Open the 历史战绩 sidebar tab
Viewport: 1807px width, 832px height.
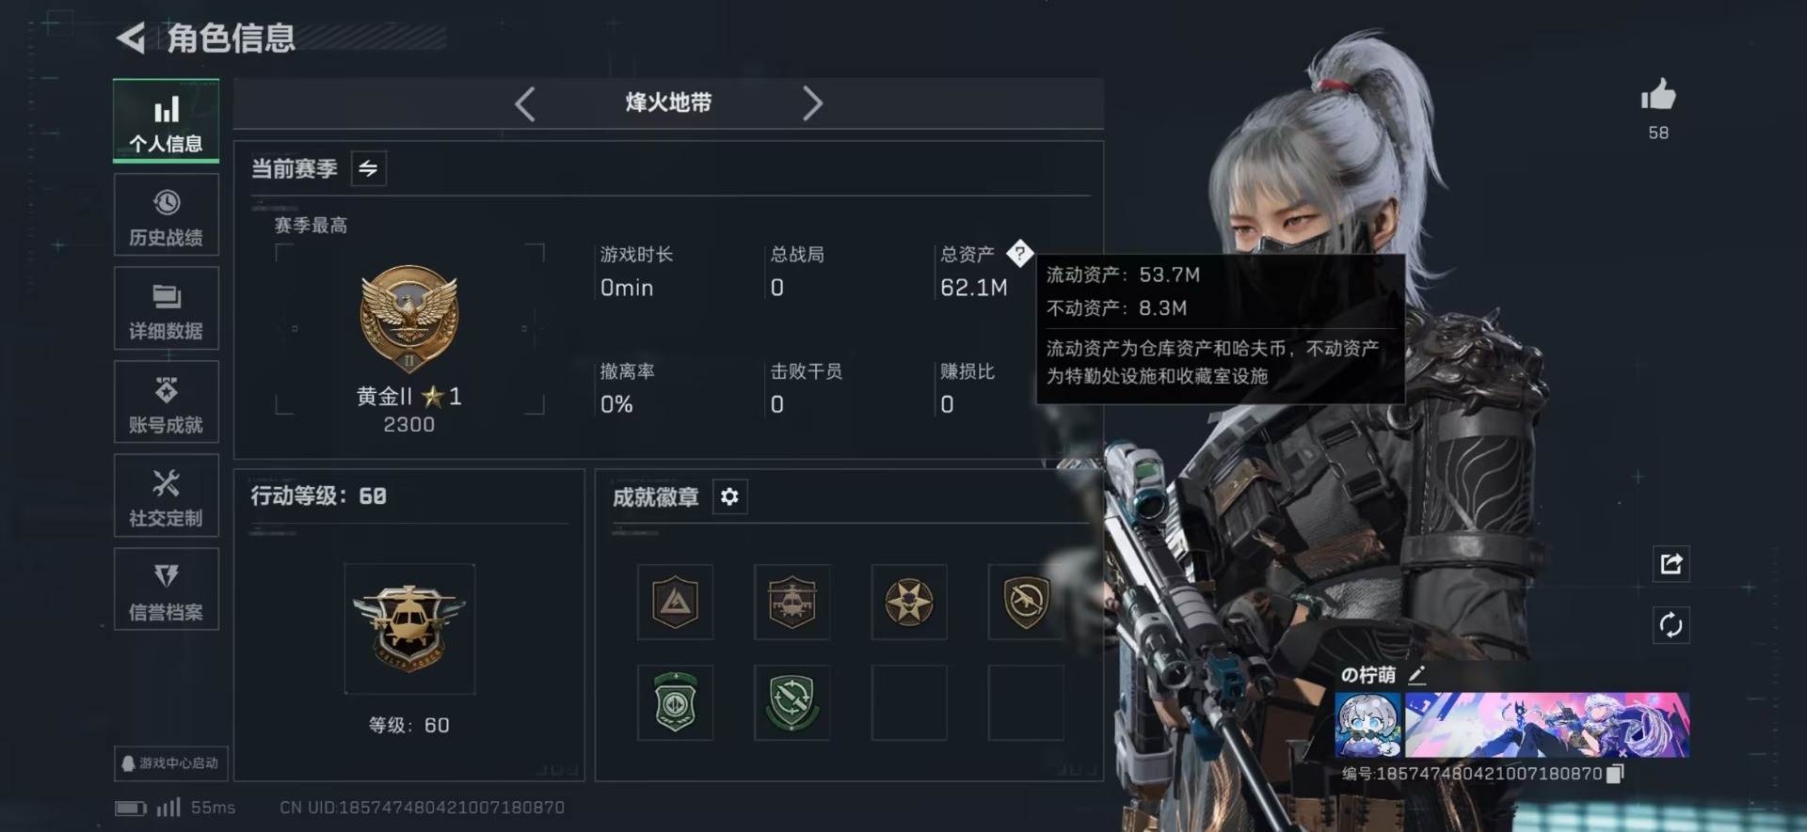click(166, 214)
